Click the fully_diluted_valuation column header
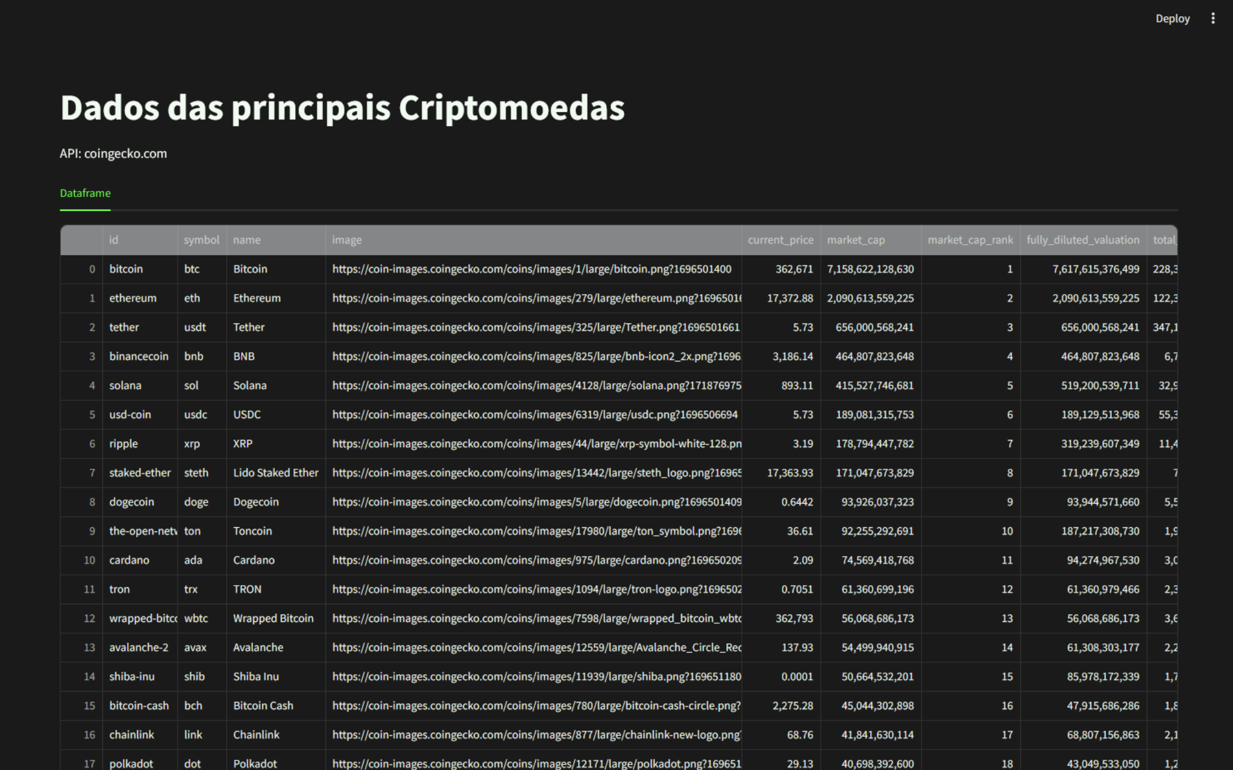The height and width of the screenshot is (770, 1233). (1082, 240)
